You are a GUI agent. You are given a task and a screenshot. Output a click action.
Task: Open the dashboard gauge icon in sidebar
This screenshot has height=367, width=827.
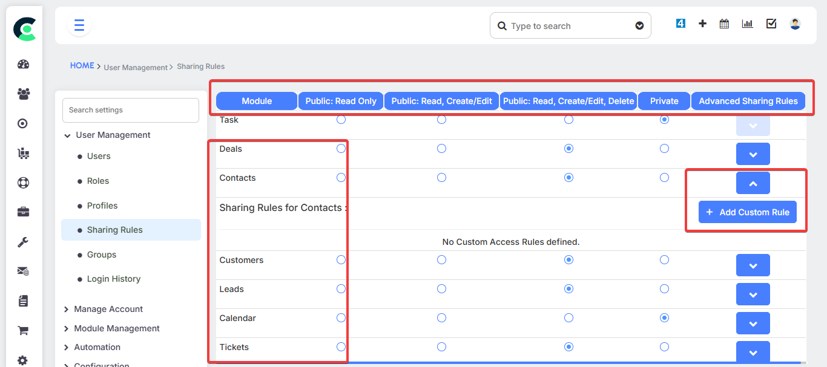(x=23, y=65)
